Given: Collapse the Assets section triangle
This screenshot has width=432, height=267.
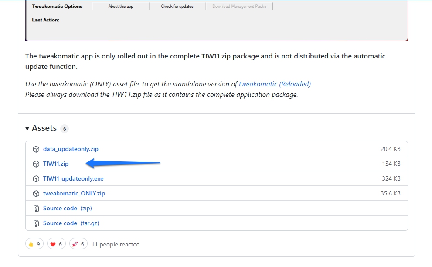Looking at the screenshot, I should tap(27, 129).
